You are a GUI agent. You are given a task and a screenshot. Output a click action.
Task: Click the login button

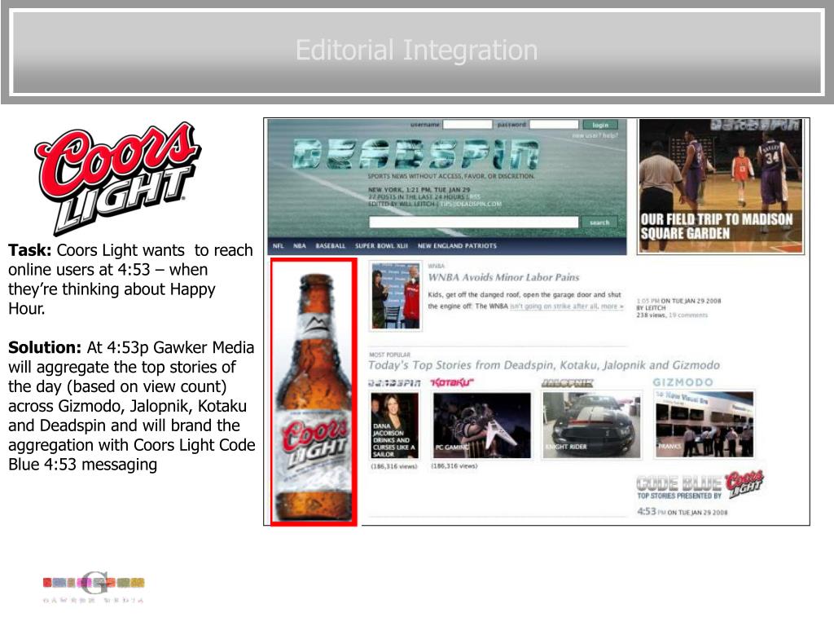[x=600, y=125]
